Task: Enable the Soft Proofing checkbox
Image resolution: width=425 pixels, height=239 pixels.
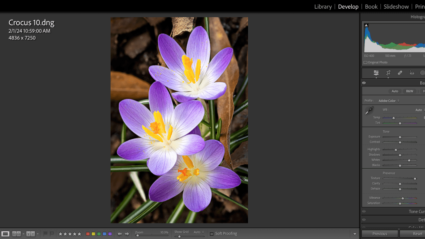Action: 212,234
